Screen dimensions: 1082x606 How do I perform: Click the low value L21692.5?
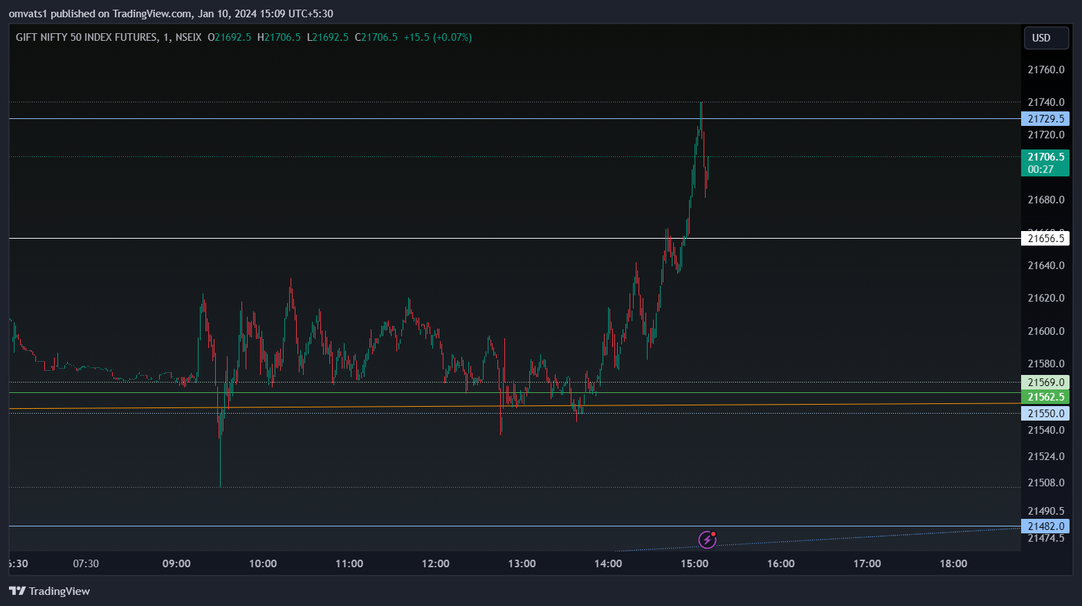[x=328, y=37]
